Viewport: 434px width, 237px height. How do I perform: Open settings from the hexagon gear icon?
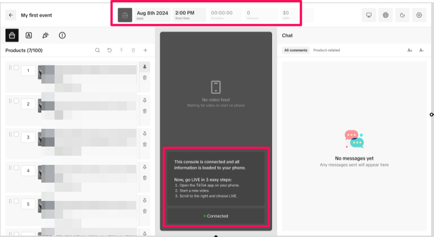pyautogui.click(x=419, y=15)
